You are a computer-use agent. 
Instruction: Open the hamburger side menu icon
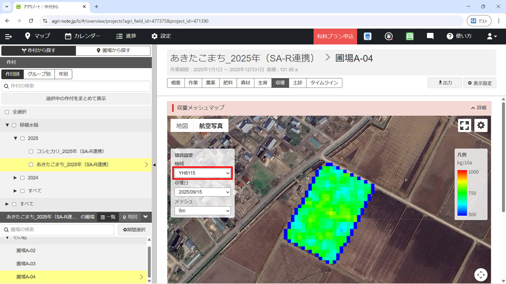(8, 36)
